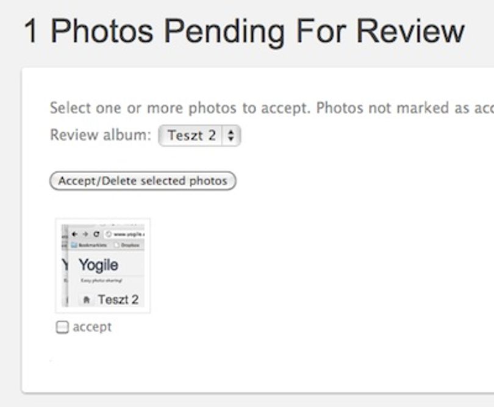This screenshot has height=407, width=494.
Task: Open the pending photo thumbnail
Action: [103, 266]
